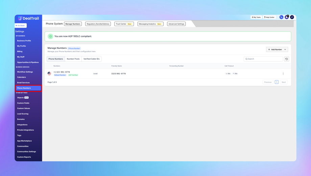Open Business Profile settings
Viewport: 311px width, 176px height.
(x=24, y=41)
